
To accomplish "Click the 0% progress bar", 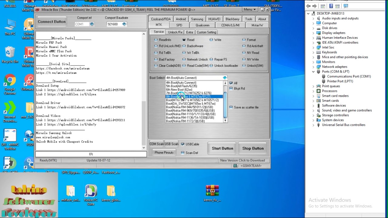I will pos(91,154).
